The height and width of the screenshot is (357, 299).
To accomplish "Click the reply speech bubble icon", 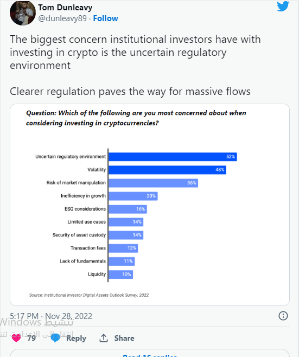I will pos(55,338).
